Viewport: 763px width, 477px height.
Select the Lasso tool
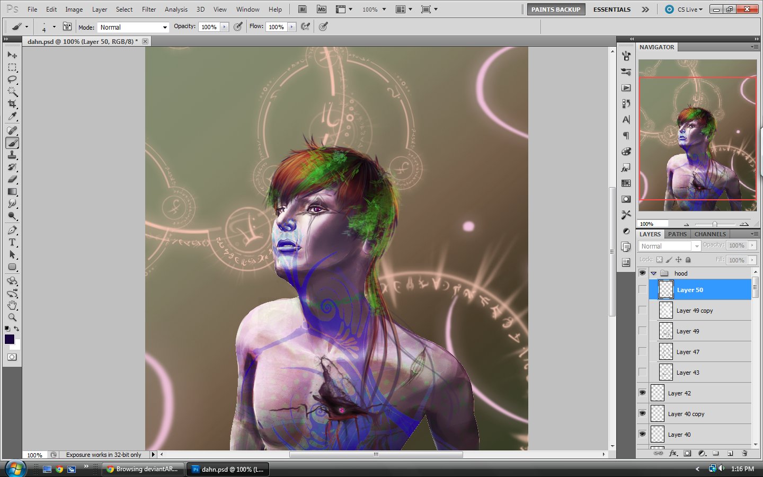(x=12, y=79)
